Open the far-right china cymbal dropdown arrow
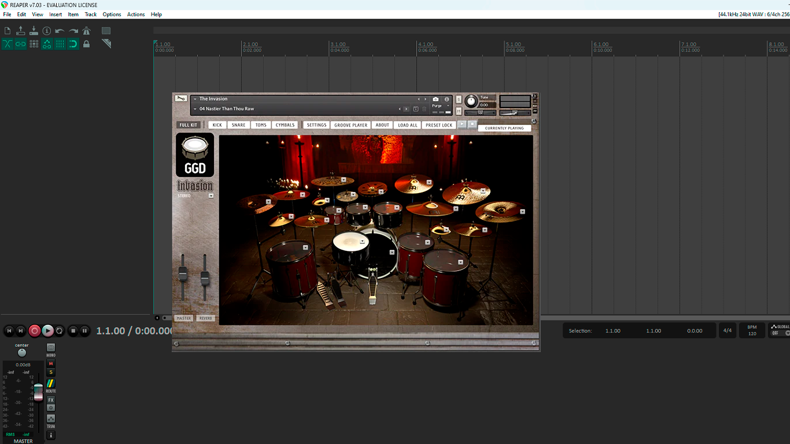 (522, 212)
